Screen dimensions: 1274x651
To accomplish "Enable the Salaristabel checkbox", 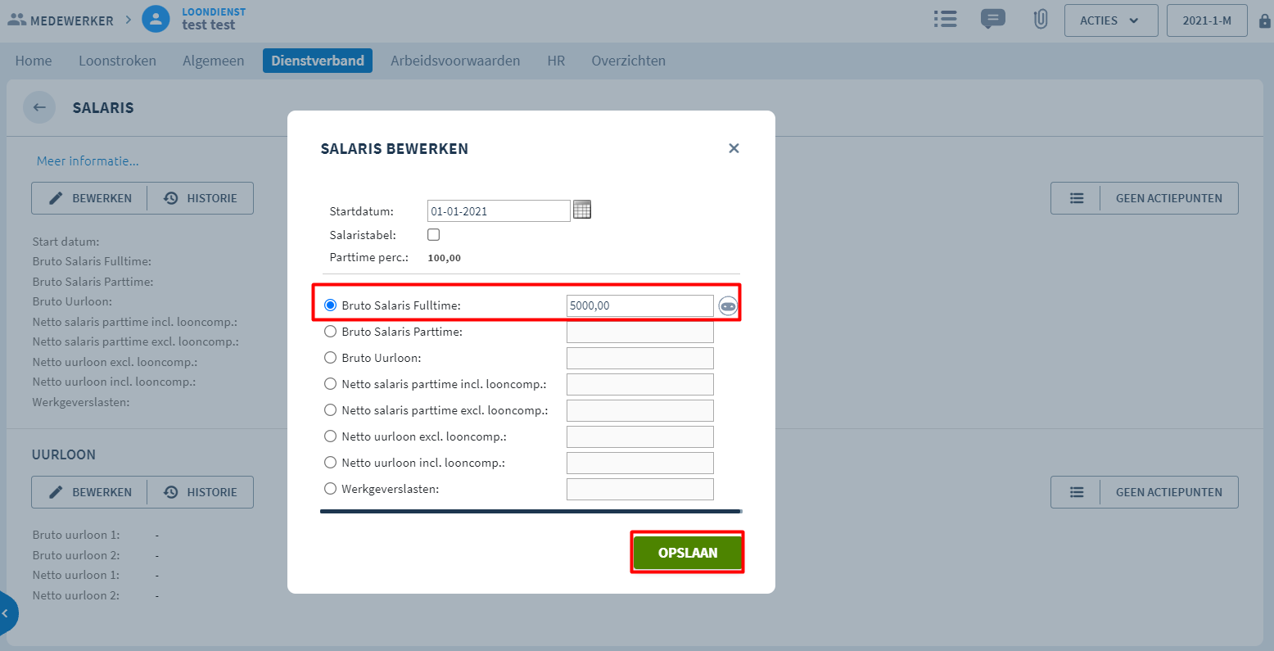I will [433, 234].
